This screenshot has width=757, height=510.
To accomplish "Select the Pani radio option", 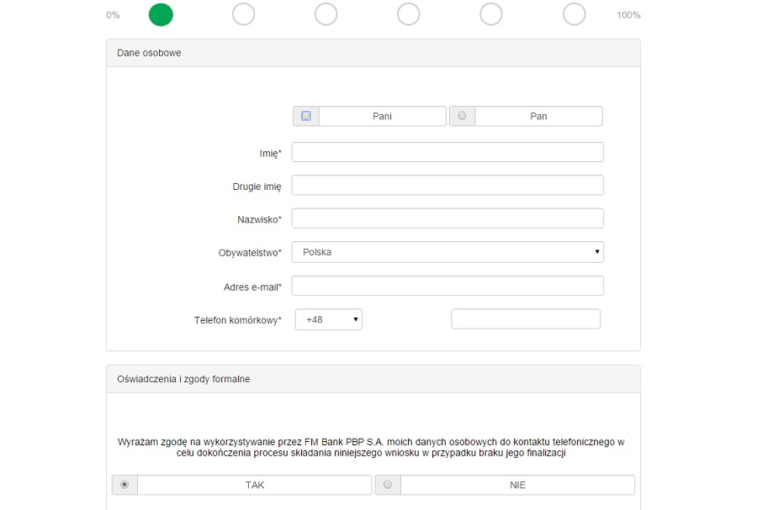I will pos(306,116).
